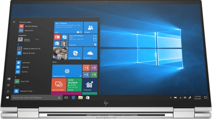Open the People tile

[x=90, y=28]
